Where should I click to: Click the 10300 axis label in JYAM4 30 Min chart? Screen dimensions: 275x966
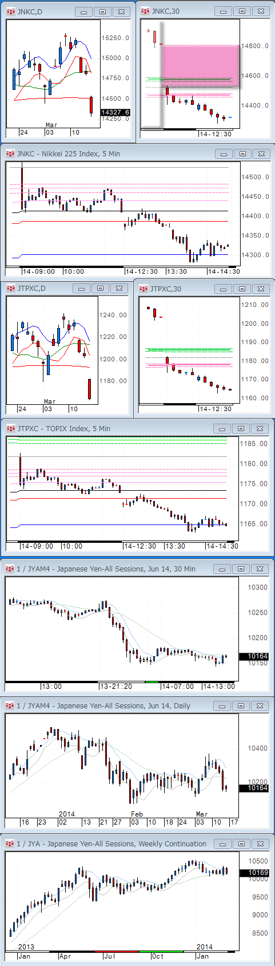pyautogui.click(x=257, y=588)
